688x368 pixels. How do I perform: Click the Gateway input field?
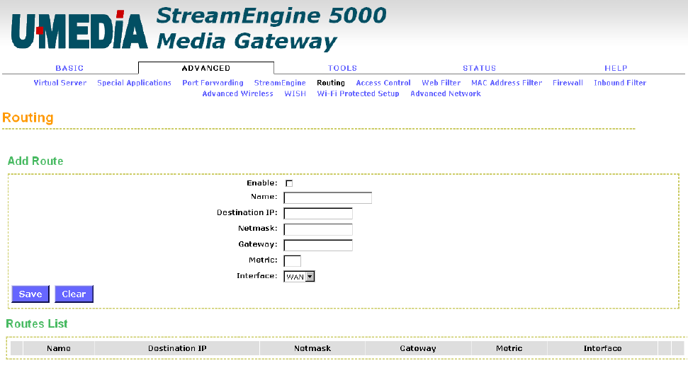pos(318,246)
